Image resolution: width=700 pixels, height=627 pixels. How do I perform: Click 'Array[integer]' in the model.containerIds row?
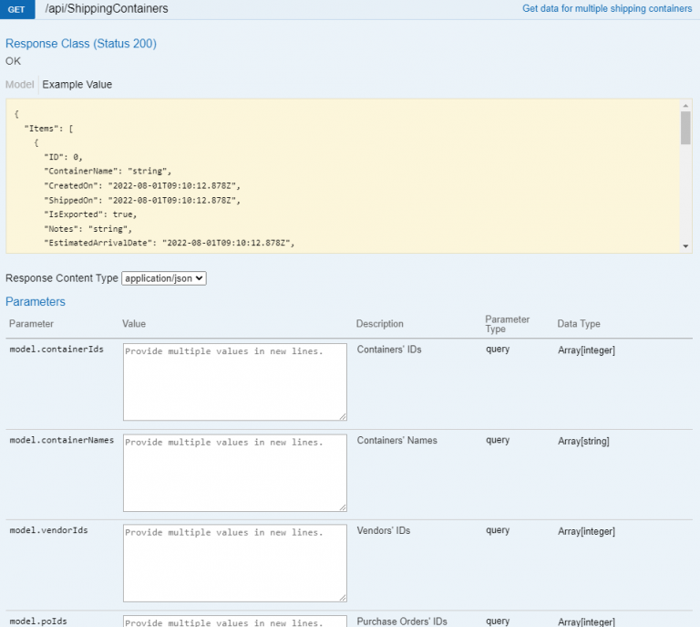point(586,350)
